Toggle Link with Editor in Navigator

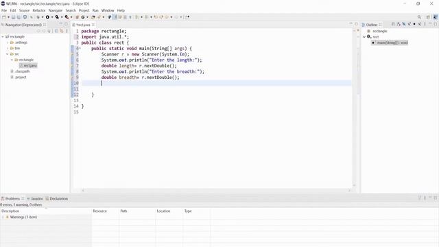62,31
